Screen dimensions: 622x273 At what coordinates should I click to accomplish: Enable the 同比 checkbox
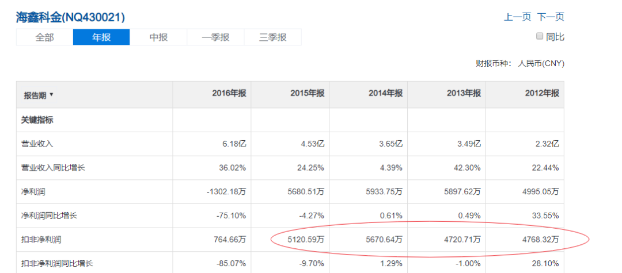[540, 36]
